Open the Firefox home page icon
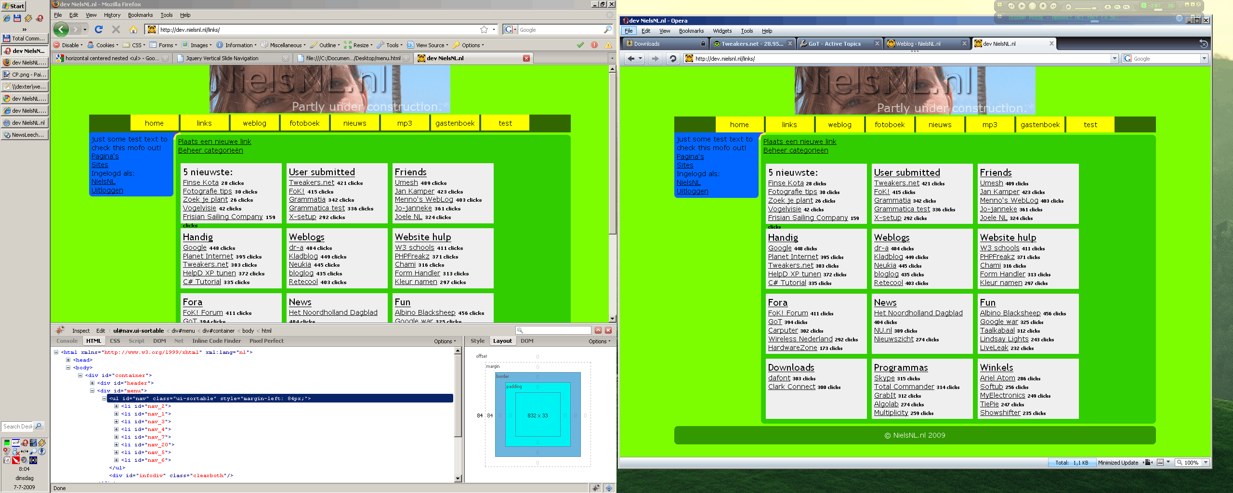This screenshot has width=1233, height=493. [x=133, y=30]
